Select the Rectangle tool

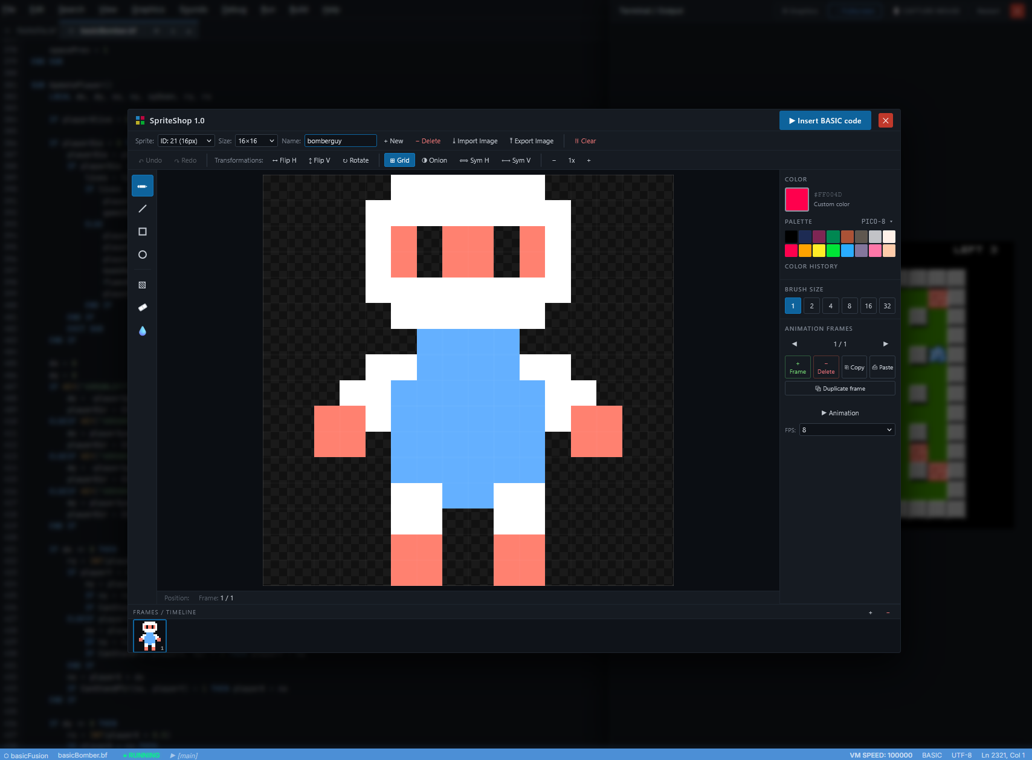click(x=143, y=232)
